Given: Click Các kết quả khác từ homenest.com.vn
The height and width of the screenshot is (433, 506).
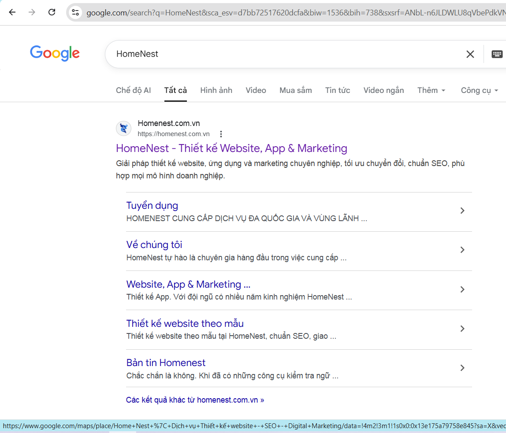Looking at the screenshot, I should tap(195, 400).
